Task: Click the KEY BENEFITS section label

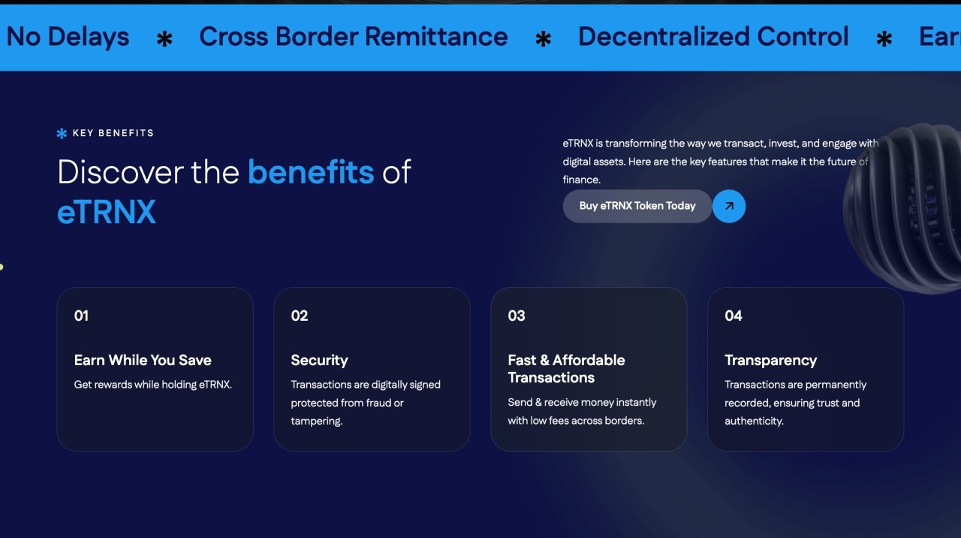Action: 113,133
